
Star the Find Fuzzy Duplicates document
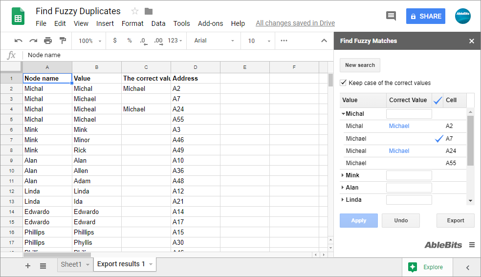pos(134,11)
